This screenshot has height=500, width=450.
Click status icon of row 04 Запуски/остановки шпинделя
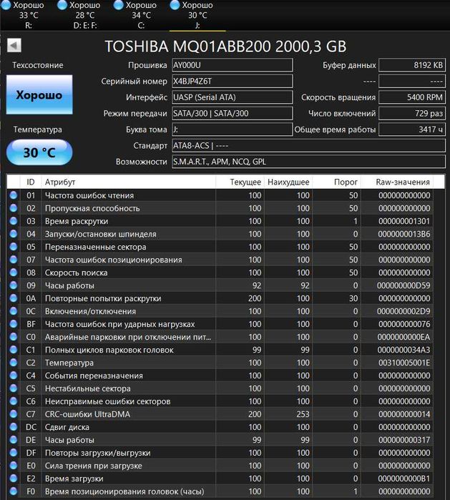14,234
